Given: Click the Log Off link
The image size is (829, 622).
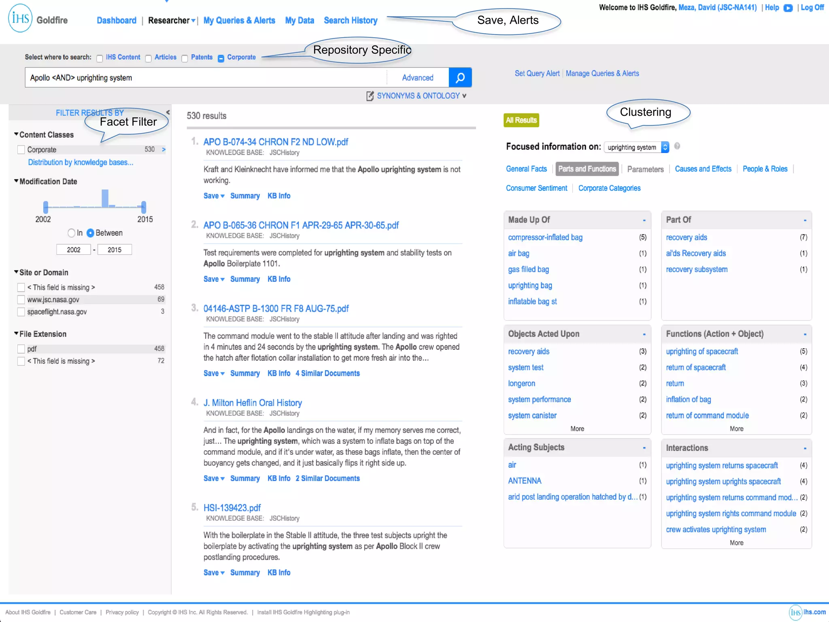Looking at the screenshot, I should point(812,8).
